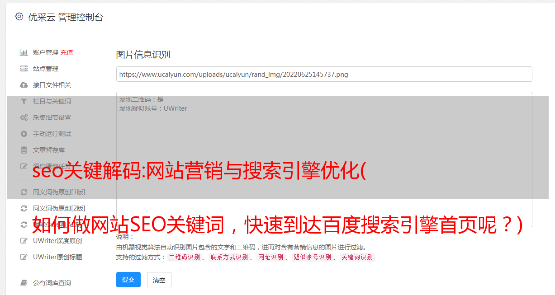Open UWriter深度原创 from the sidebar
Screen dimensions: 555x295
coord(57,241)
